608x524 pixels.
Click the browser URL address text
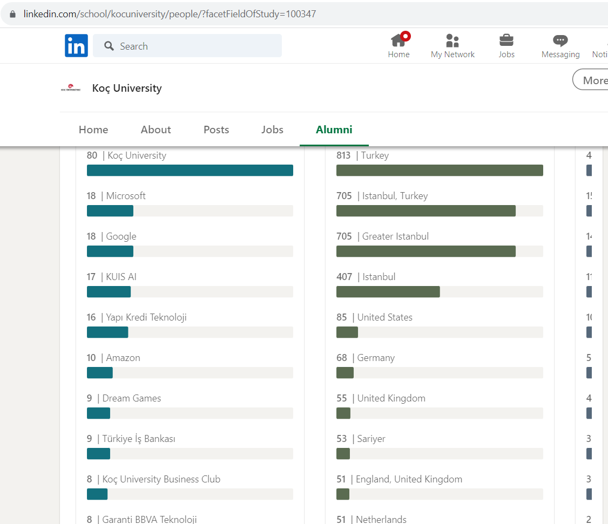point(170,14)
